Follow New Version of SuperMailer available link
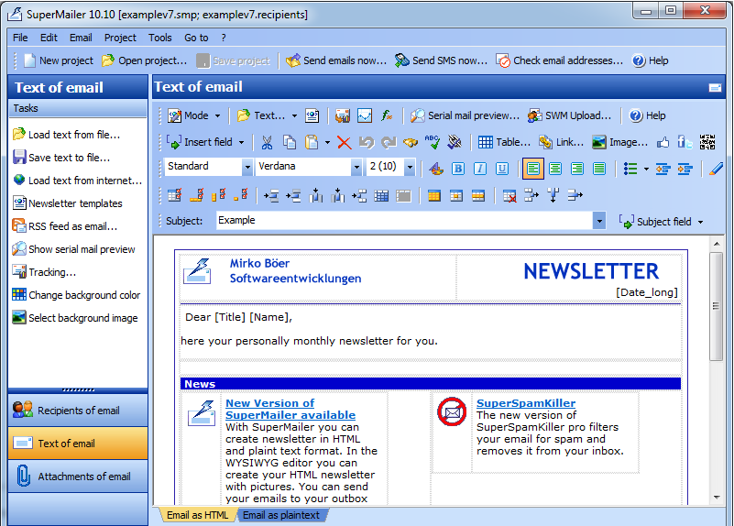 coord(290,409)
